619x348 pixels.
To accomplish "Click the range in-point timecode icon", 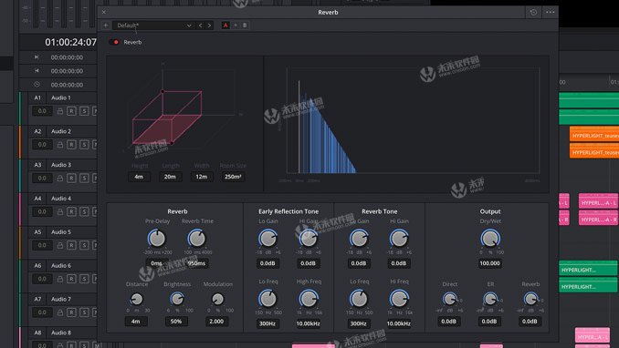I will point(37,57).
